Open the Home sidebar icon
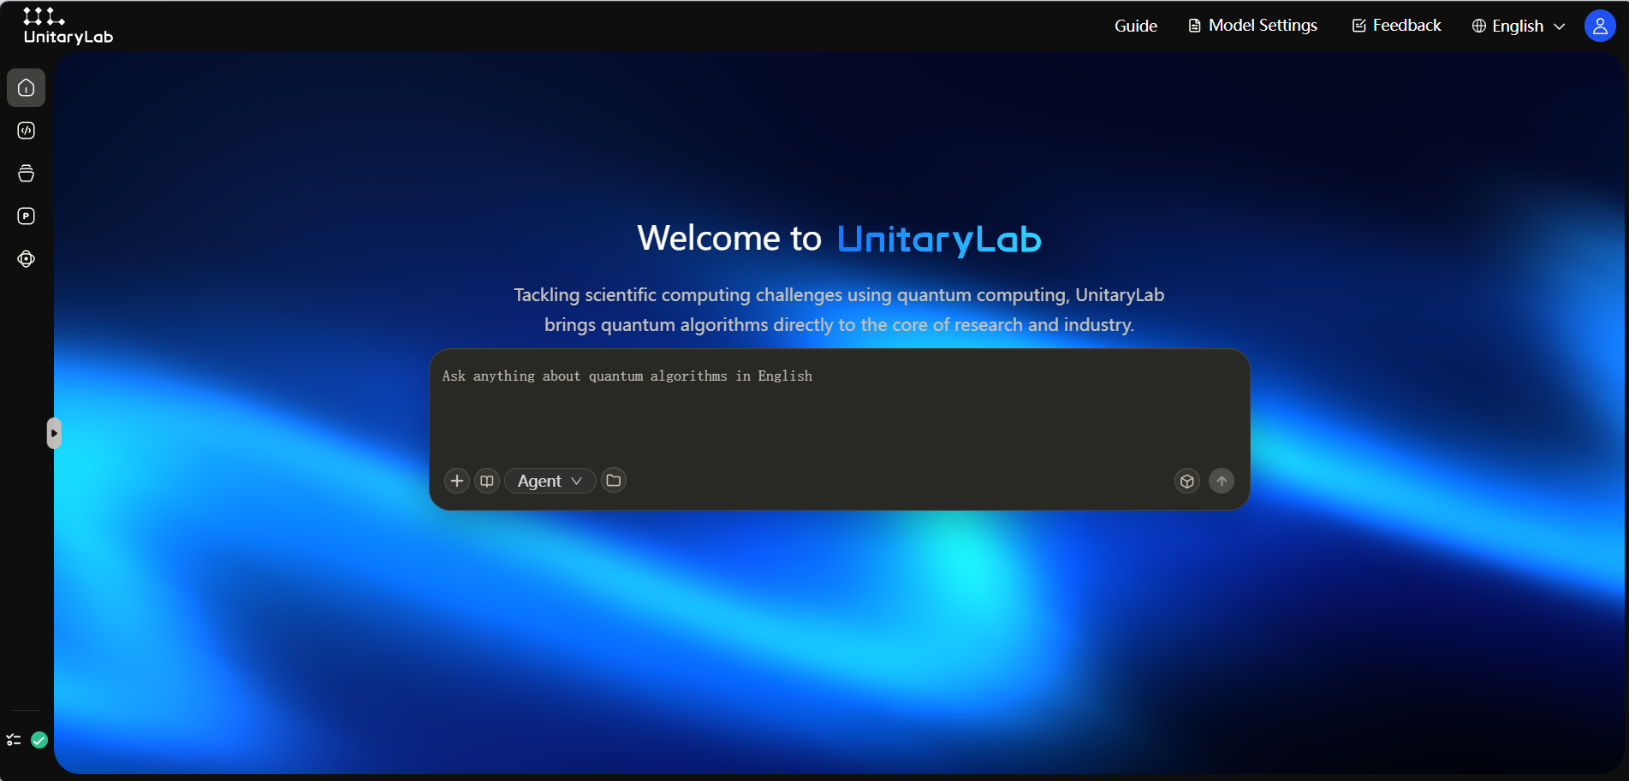 tap(27, 88)
